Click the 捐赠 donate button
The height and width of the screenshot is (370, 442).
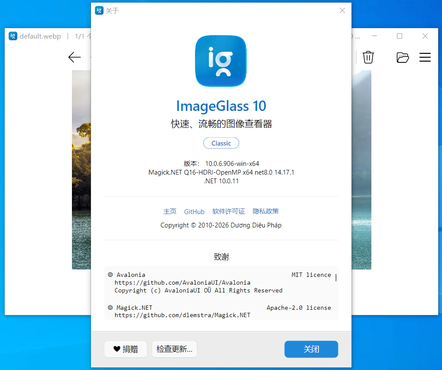(x=126, y=349)
